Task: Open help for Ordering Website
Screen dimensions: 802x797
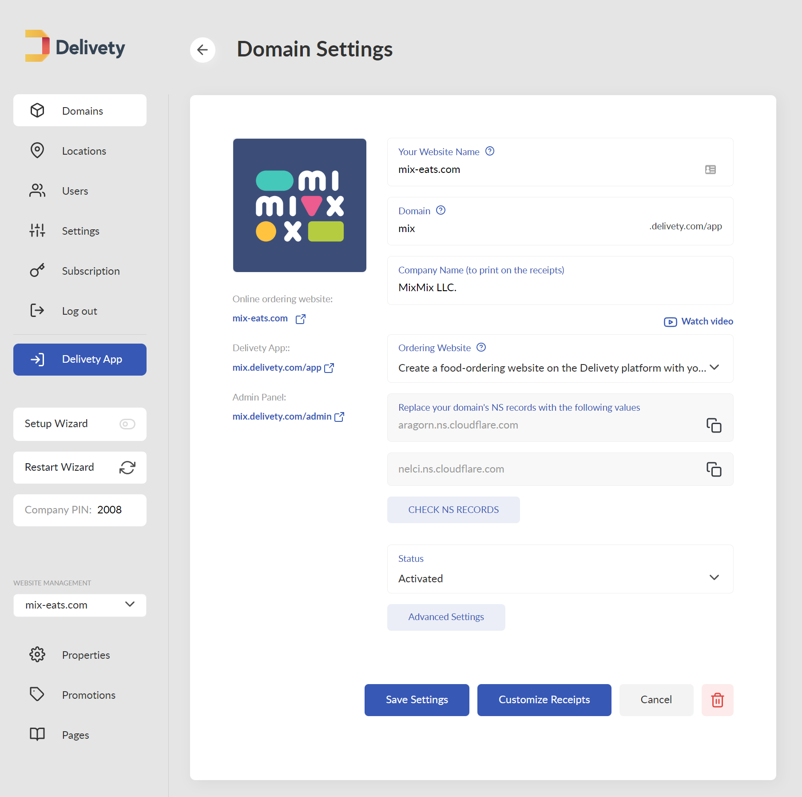Action: (481, 347)
